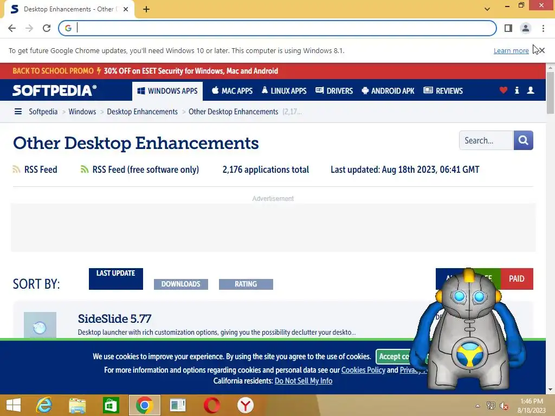Click the red heart favorites icon
The image size is (555, 416).
(504, 90)
